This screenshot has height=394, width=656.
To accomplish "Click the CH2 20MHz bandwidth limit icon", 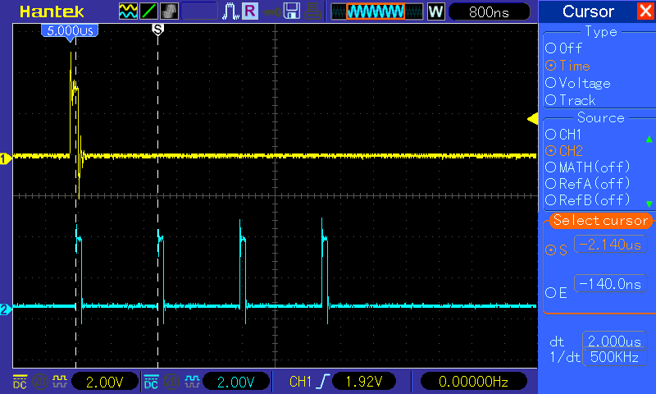I will (x=171, y=382).
